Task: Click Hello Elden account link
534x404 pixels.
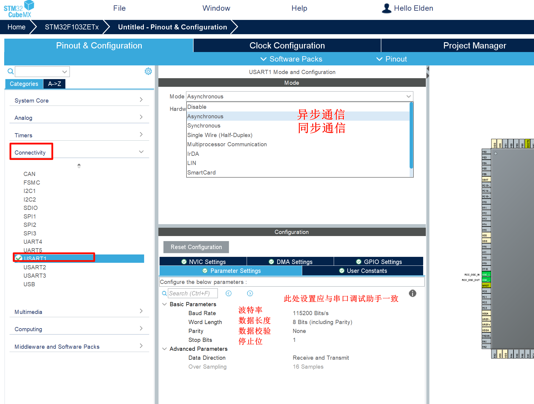Action: click(x=413, y=8)
